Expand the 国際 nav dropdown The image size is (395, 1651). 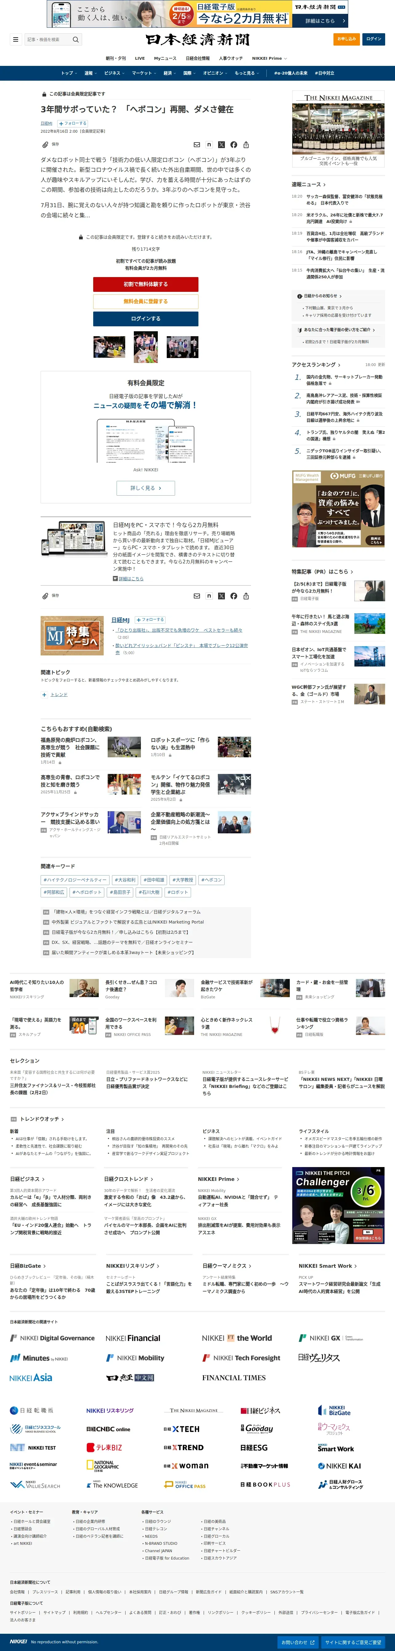click(x=190, y=73)
